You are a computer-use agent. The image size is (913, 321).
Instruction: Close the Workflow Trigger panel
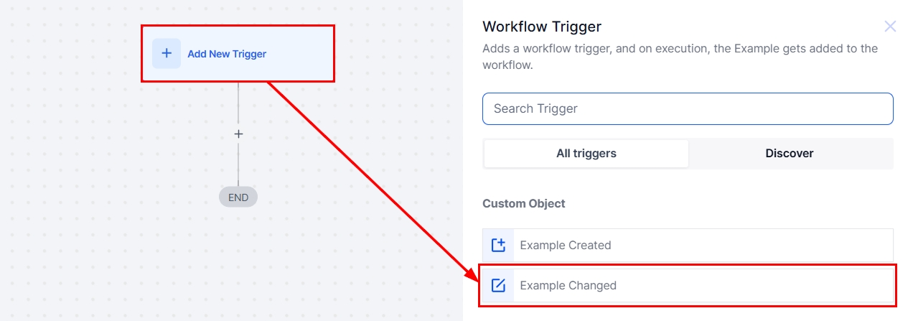pos(890,27)
